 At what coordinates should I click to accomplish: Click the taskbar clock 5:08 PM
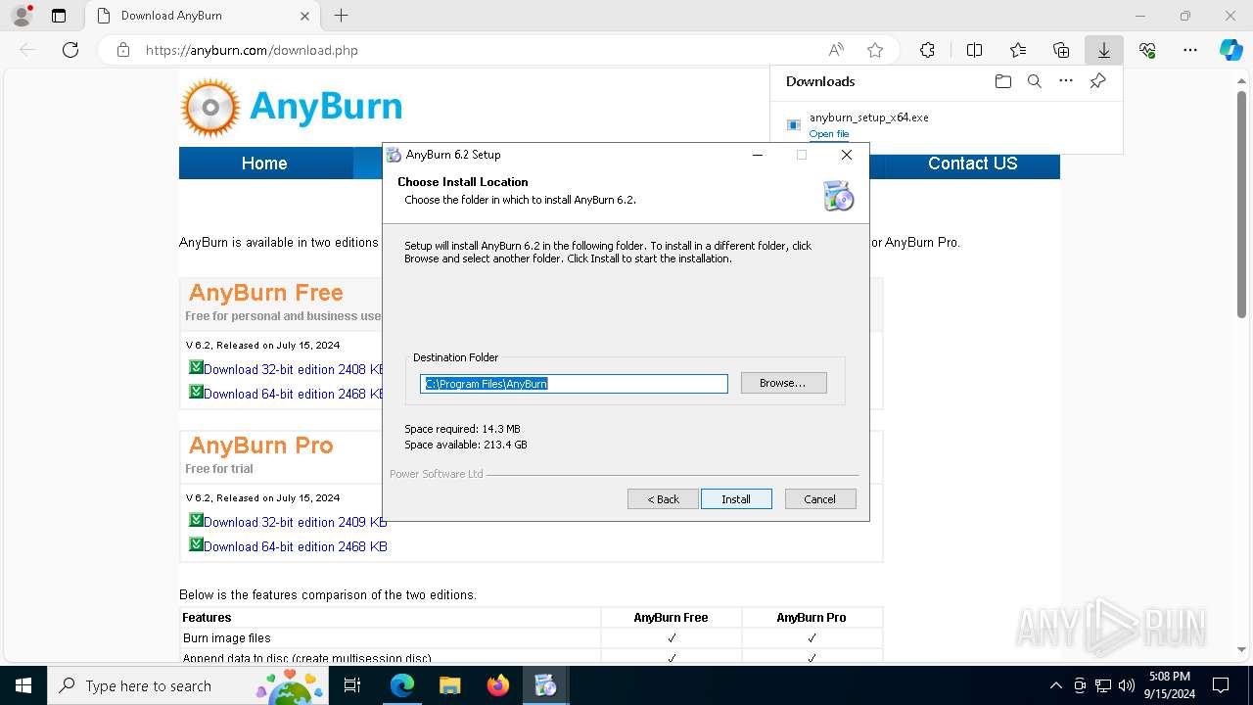coord(1170,676)
